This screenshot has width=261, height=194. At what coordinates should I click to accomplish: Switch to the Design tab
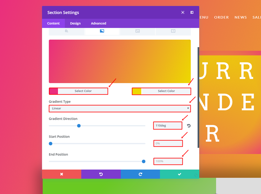[x=75, y=24]
